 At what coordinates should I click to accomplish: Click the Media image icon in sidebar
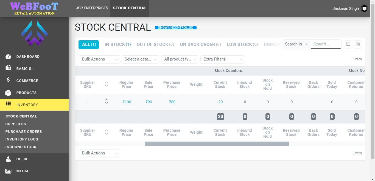[x=8, y=171]
